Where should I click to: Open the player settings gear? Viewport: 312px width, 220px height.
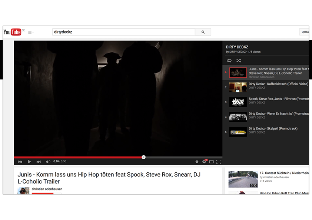(204, 162)
